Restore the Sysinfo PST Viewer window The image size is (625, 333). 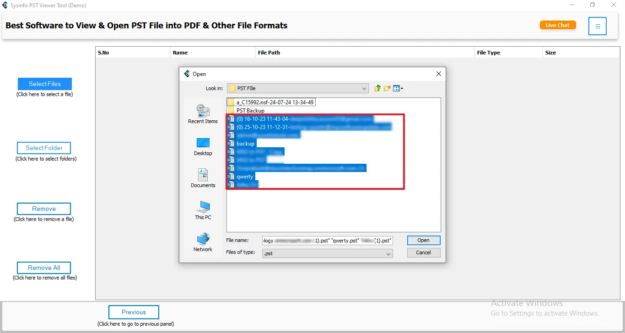point(593,5)
